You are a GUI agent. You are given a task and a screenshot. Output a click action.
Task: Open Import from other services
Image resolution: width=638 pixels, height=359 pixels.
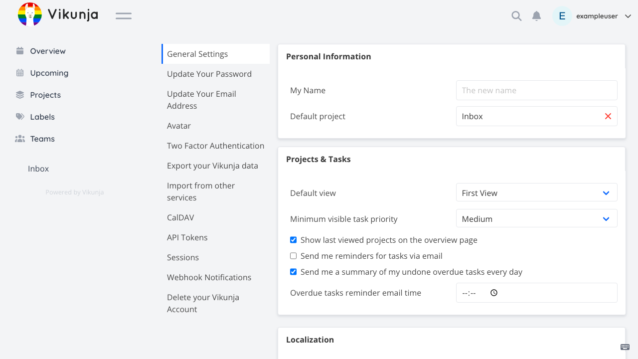coord(216,191)
